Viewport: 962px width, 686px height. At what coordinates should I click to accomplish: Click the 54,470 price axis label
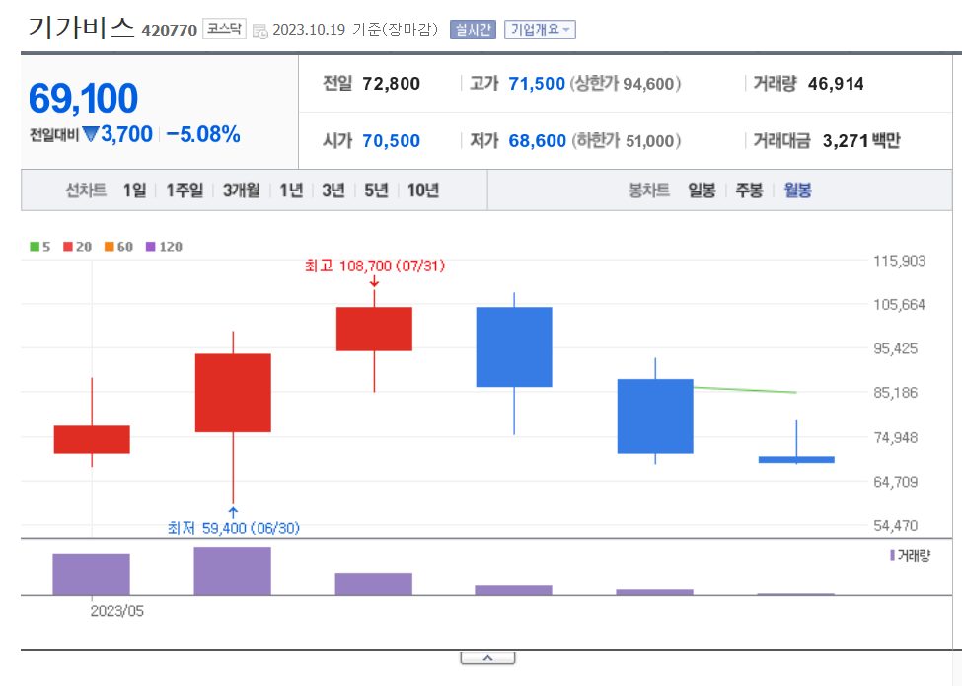point(896,526)
